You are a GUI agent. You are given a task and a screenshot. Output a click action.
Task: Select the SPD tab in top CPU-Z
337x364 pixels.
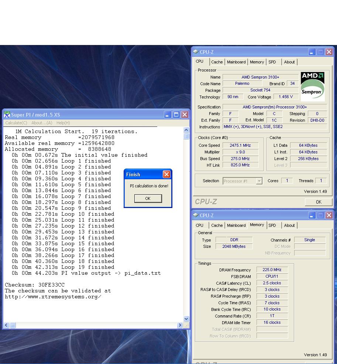coord(272,62)
